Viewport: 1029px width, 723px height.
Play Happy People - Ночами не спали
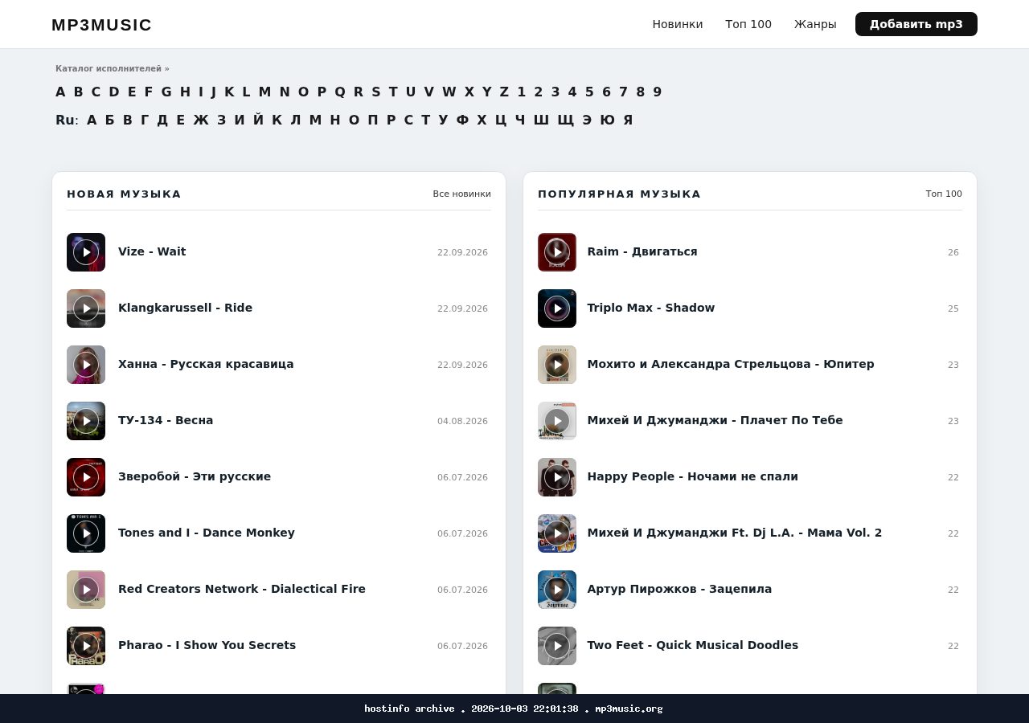[557, 477]
